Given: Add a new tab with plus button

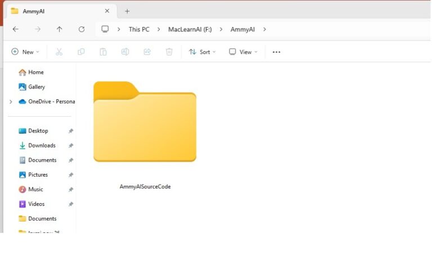Looking at the screenshot, I should click(x=127, y=11).
